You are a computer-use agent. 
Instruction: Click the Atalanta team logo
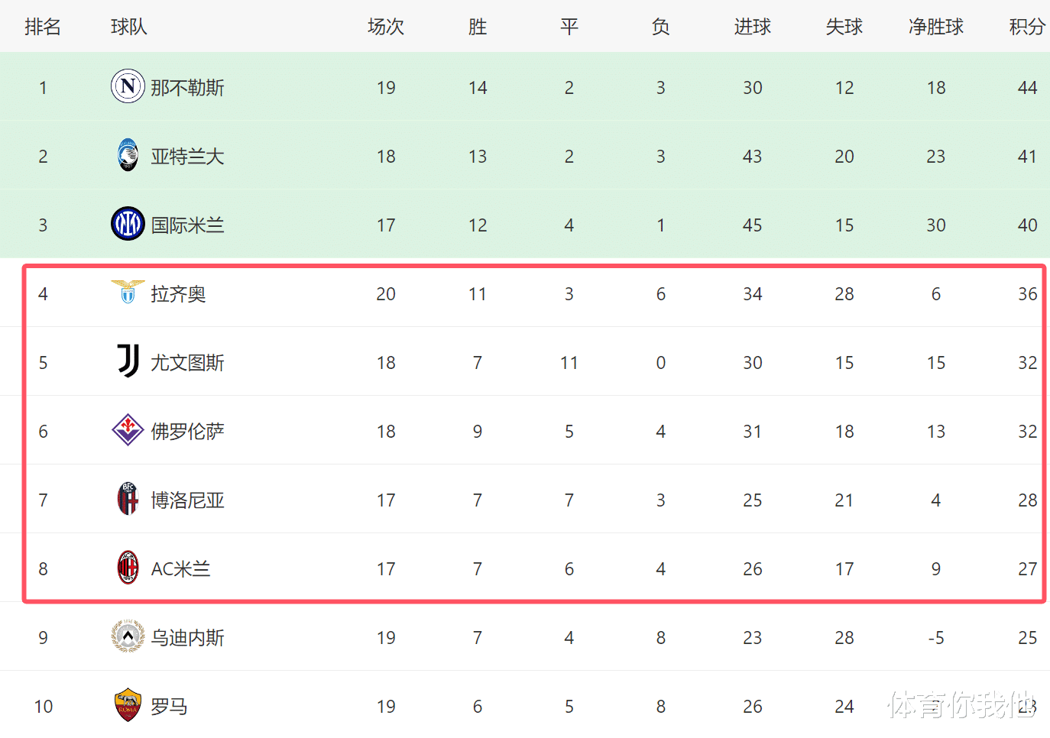point(128,155)
